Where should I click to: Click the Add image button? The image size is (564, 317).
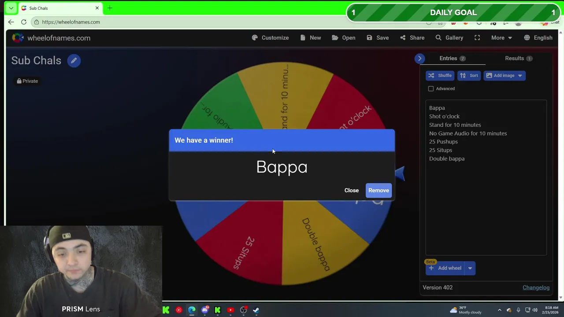point(500,75)
